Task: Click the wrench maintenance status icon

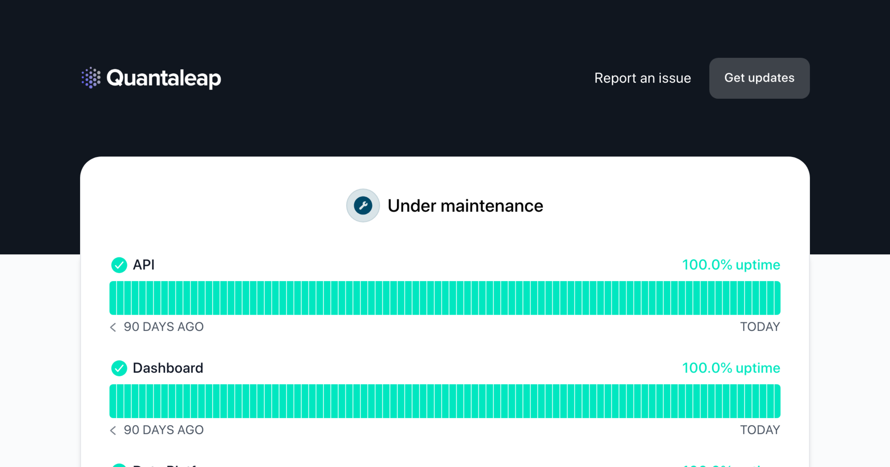Action: pyautogui.click(x=363, y=206)
